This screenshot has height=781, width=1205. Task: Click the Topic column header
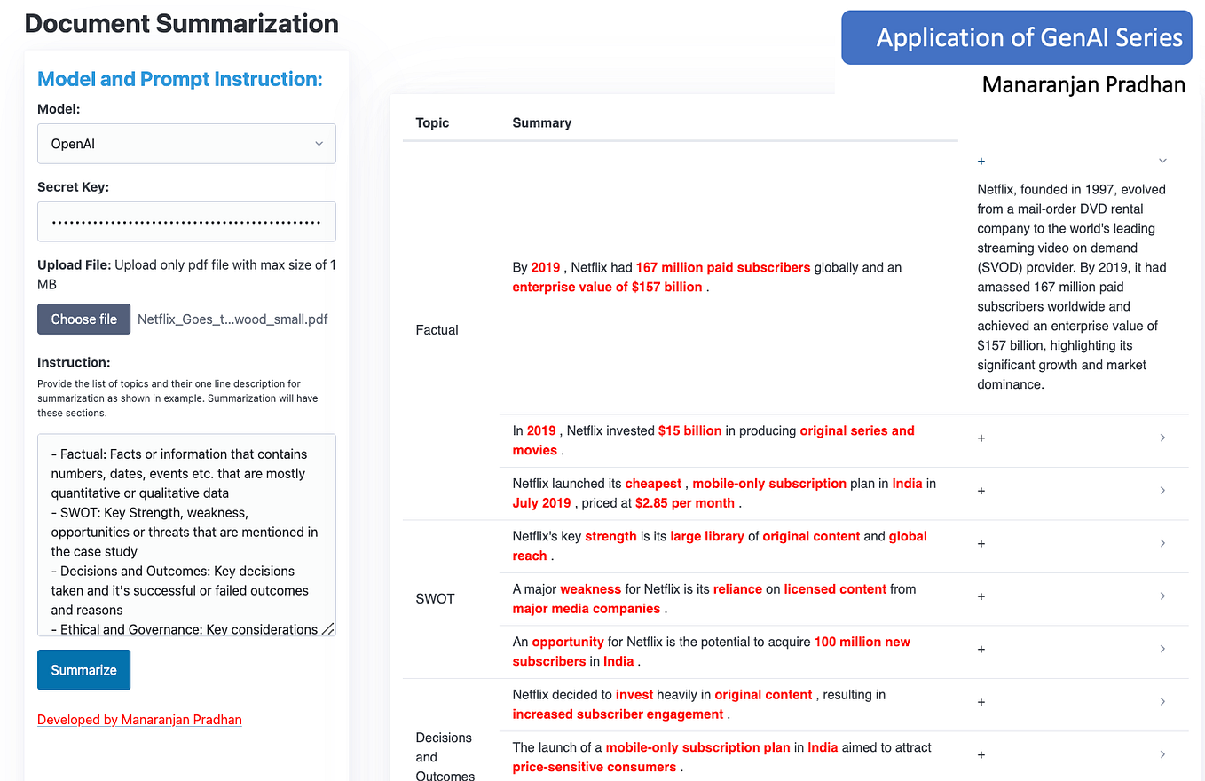click(432, 122)
